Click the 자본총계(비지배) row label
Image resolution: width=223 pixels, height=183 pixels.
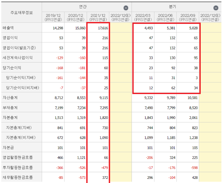coord(21,137)
